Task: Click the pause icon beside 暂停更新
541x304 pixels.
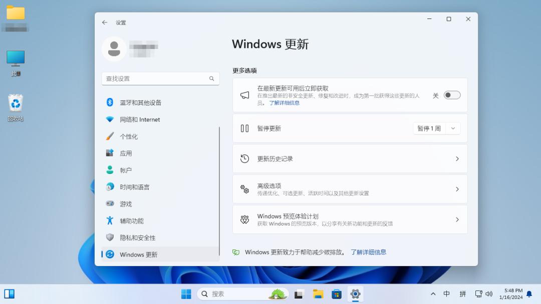Action: [x=244, y=128]
